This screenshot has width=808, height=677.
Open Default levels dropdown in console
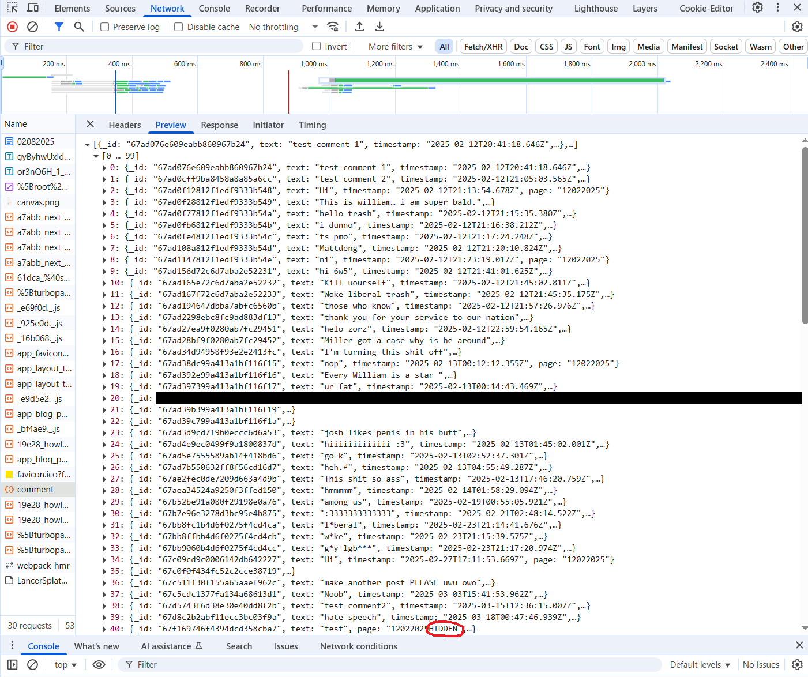pos(700,665)
